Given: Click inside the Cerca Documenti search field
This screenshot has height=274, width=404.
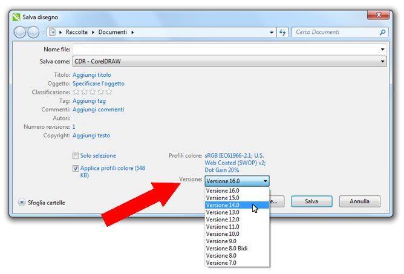Looking at the screenshot, I should (x=334, y=32).
